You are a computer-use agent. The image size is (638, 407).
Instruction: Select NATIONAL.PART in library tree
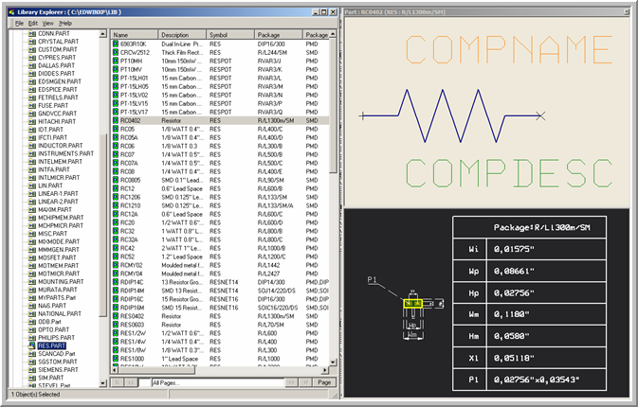point(60,313)
